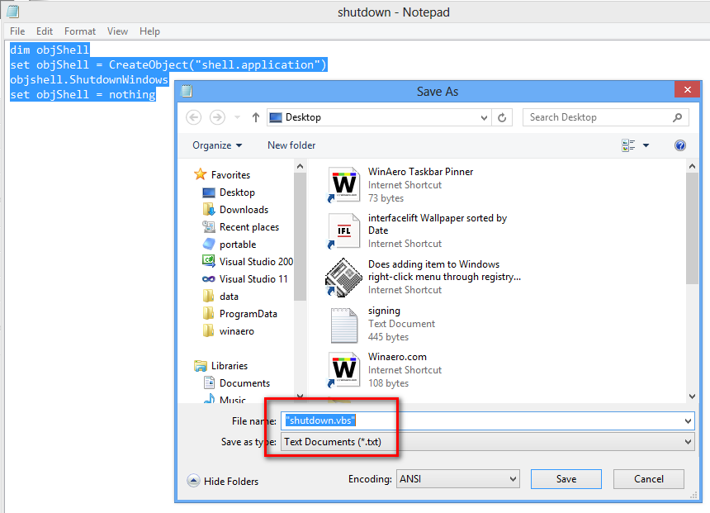Viewport: 710px width, 513px height.
Task: Refresh the Desktop folder location
Action: (502, 117)
